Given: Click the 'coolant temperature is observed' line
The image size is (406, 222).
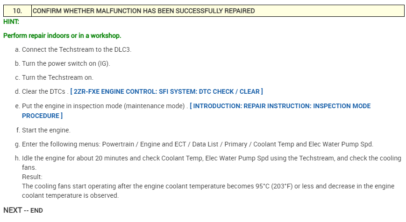Looking at the screenshot, I should coord(70,195).
